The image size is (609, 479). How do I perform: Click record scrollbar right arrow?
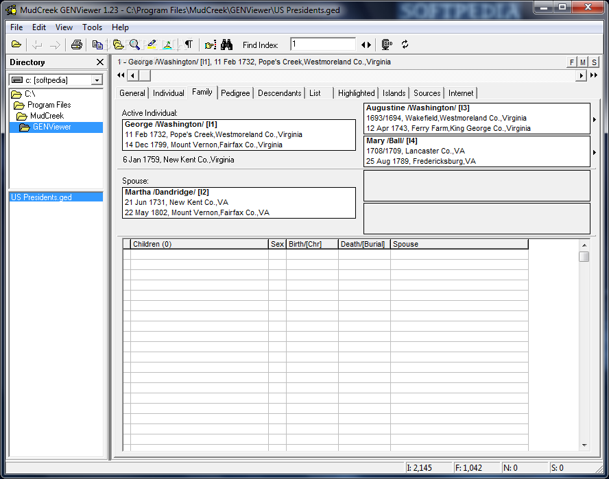coord(581,75)
